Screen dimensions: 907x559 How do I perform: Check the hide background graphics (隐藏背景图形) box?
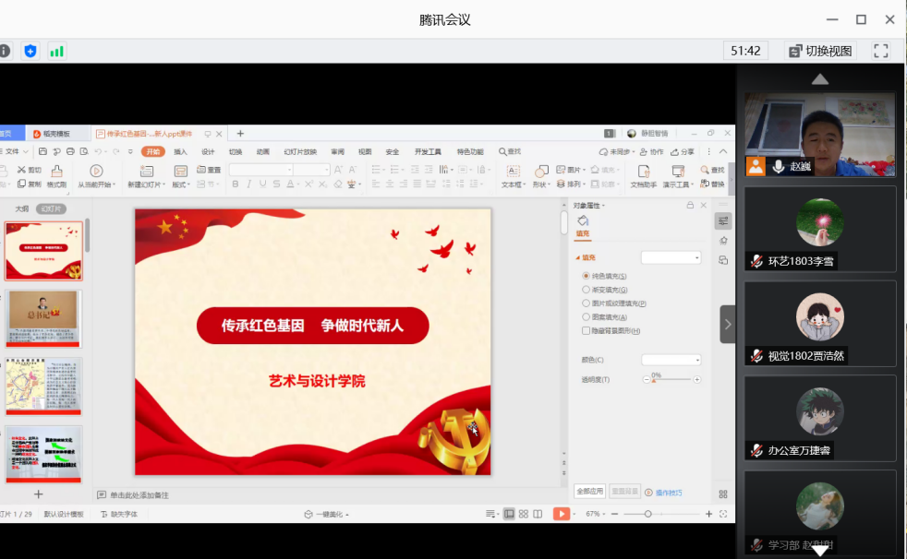(586, 330)
